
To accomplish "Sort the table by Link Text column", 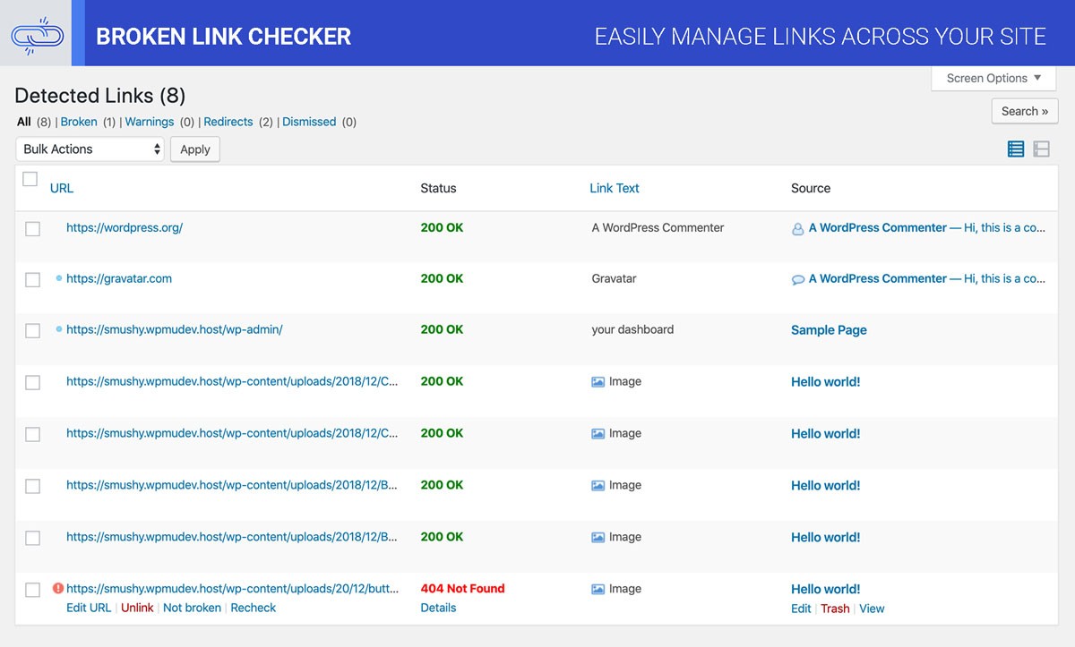I will coord(614,188).
